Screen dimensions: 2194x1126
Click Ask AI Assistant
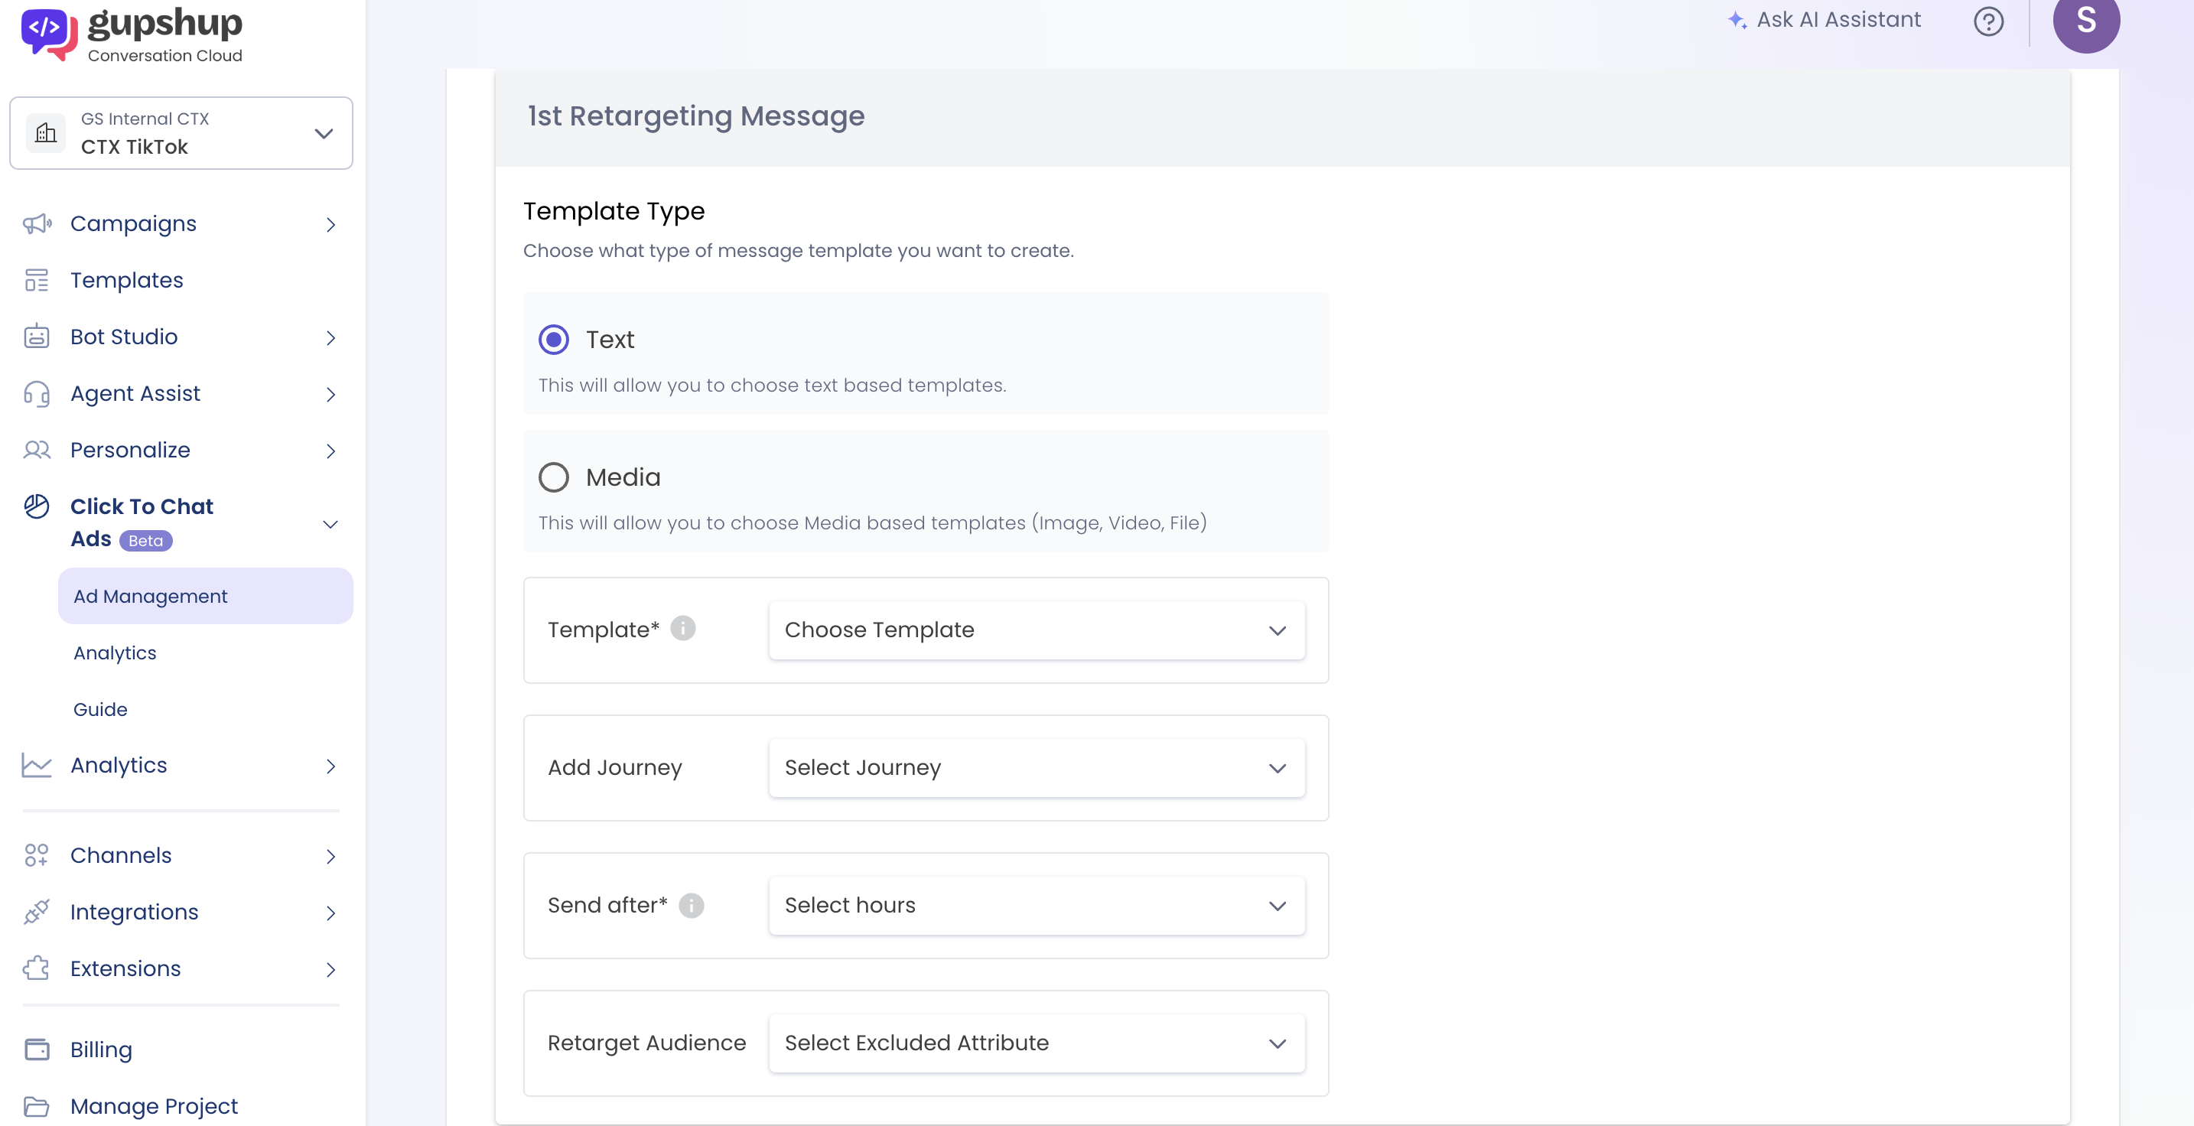tap(1825, 20)
